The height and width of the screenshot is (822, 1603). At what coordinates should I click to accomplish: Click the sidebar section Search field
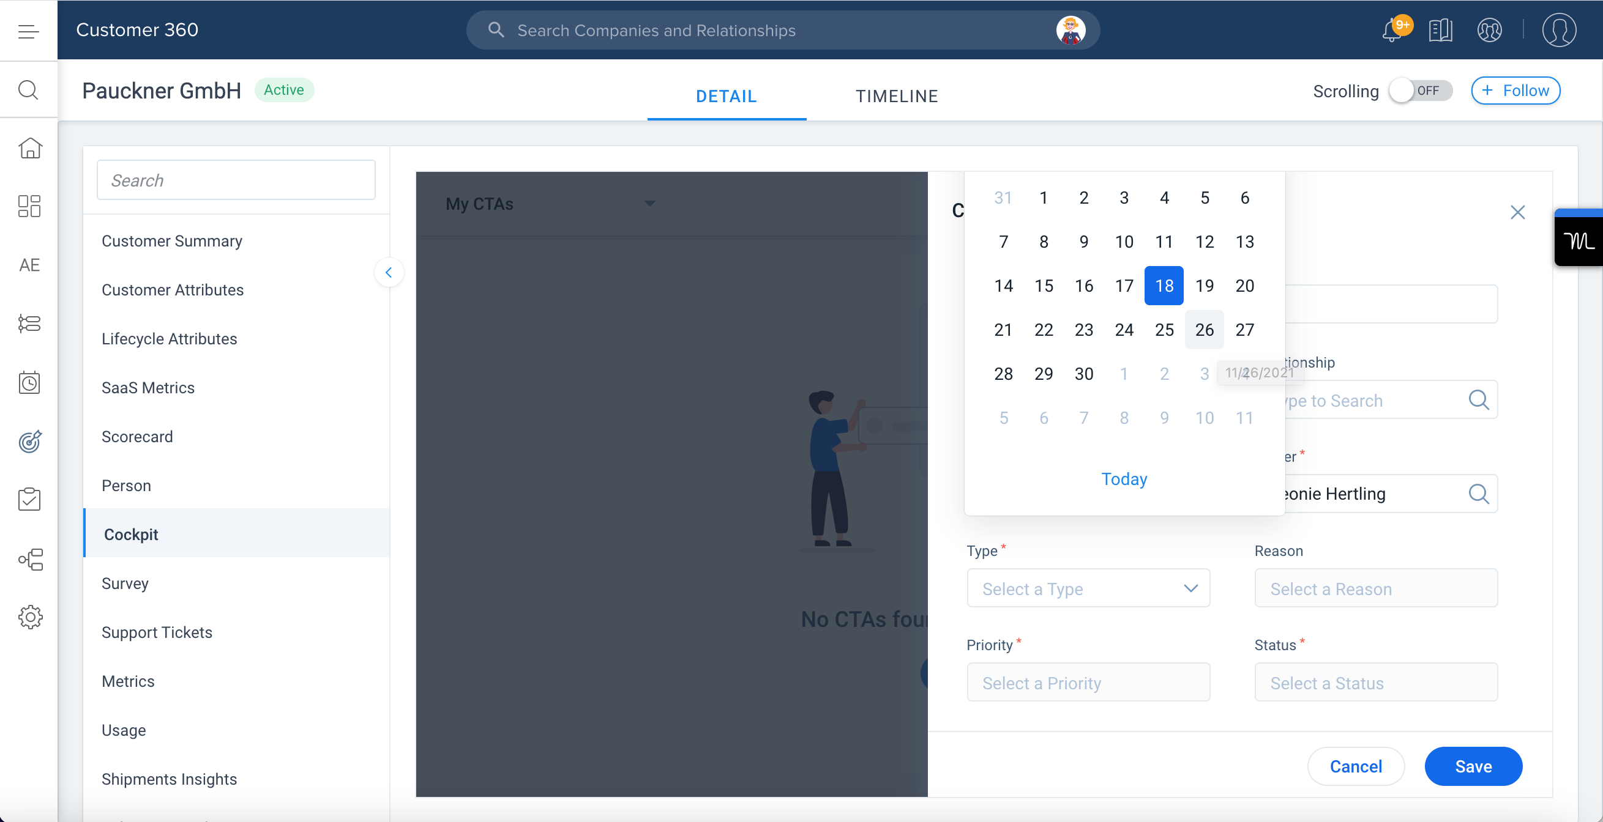236,180
